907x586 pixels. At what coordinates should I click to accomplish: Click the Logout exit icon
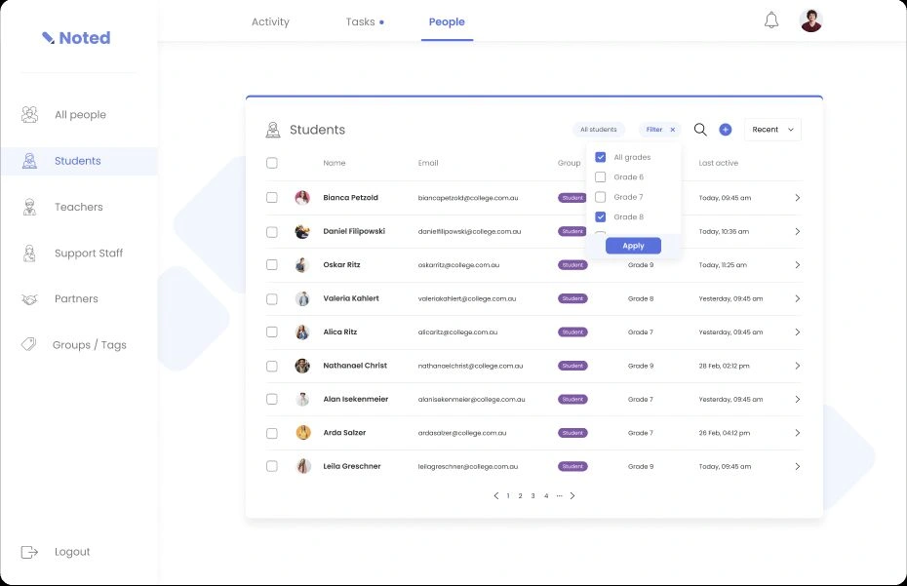[29, 552]
